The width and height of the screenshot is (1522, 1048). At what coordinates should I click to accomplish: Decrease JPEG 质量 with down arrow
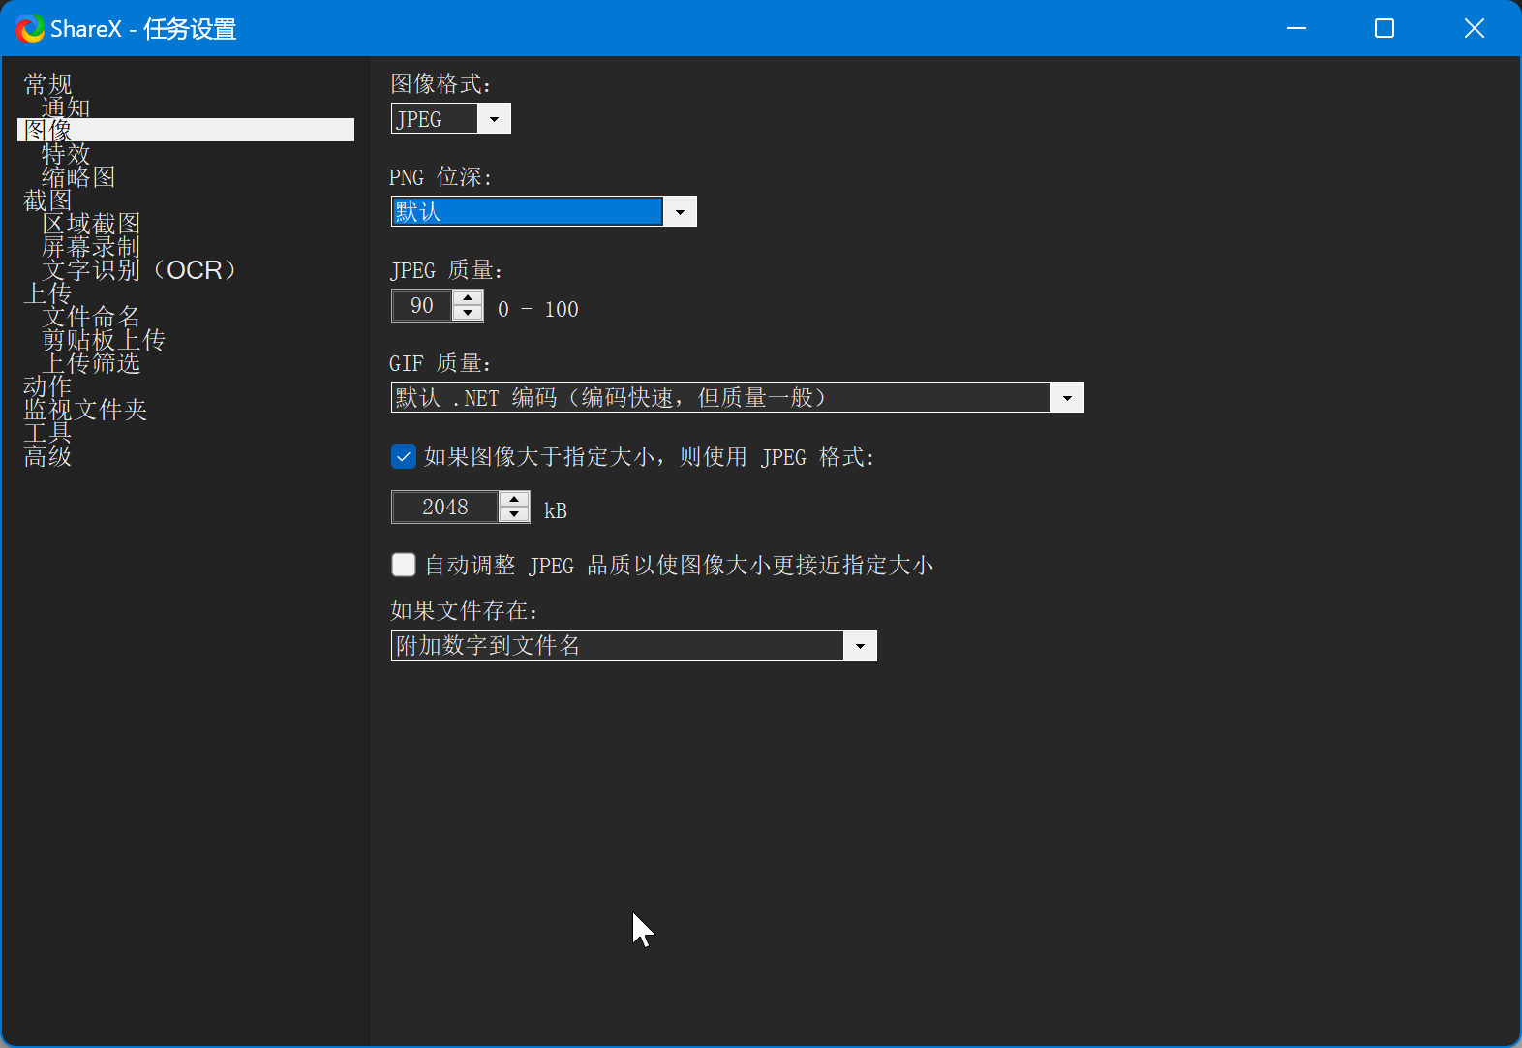469,314
